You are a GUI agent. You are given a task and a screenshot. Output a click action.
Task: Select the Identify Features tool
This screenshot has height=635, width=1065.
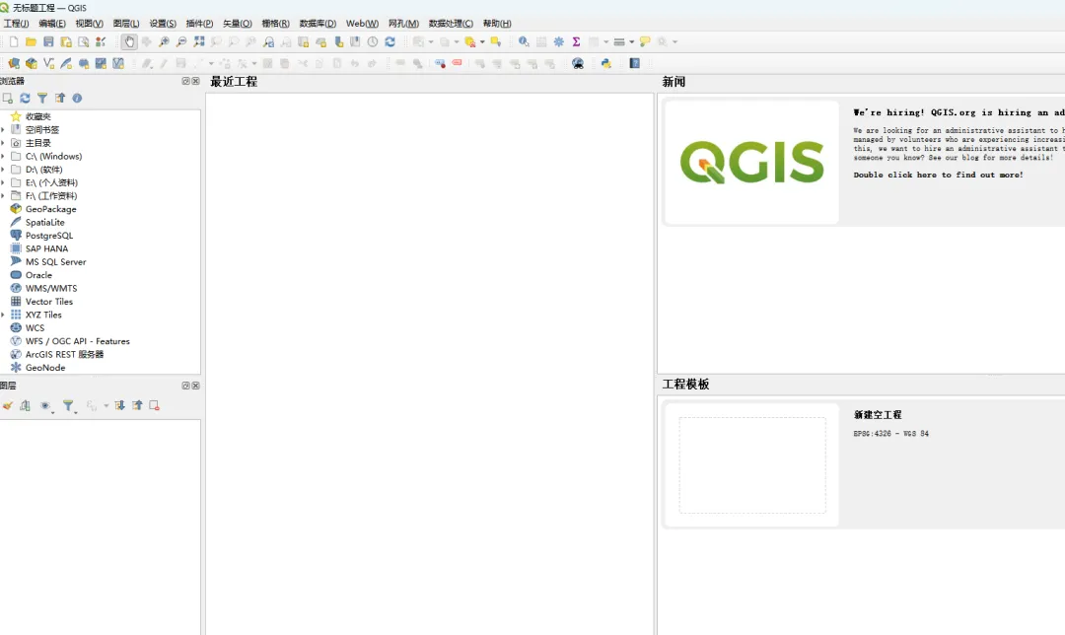pos(524,42)
